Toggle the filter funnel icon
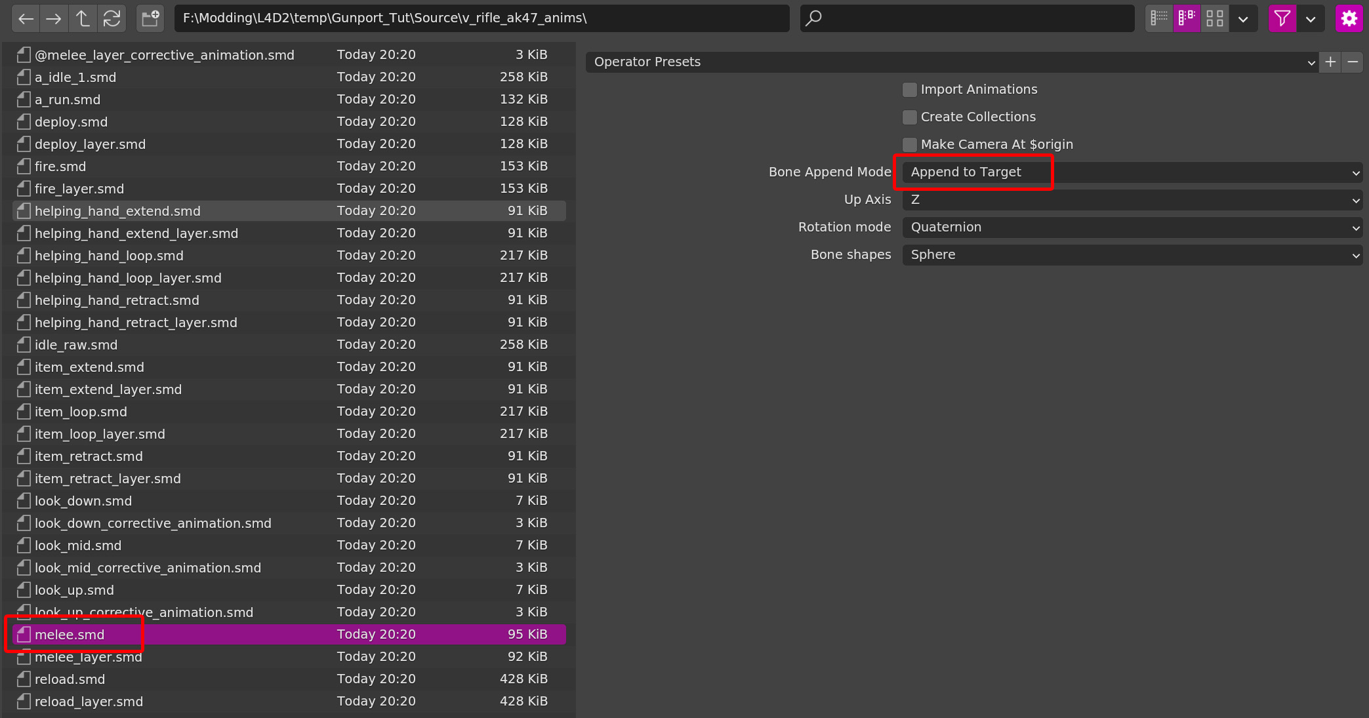Screen dimensions: 1369x718 pos(1282,18)
